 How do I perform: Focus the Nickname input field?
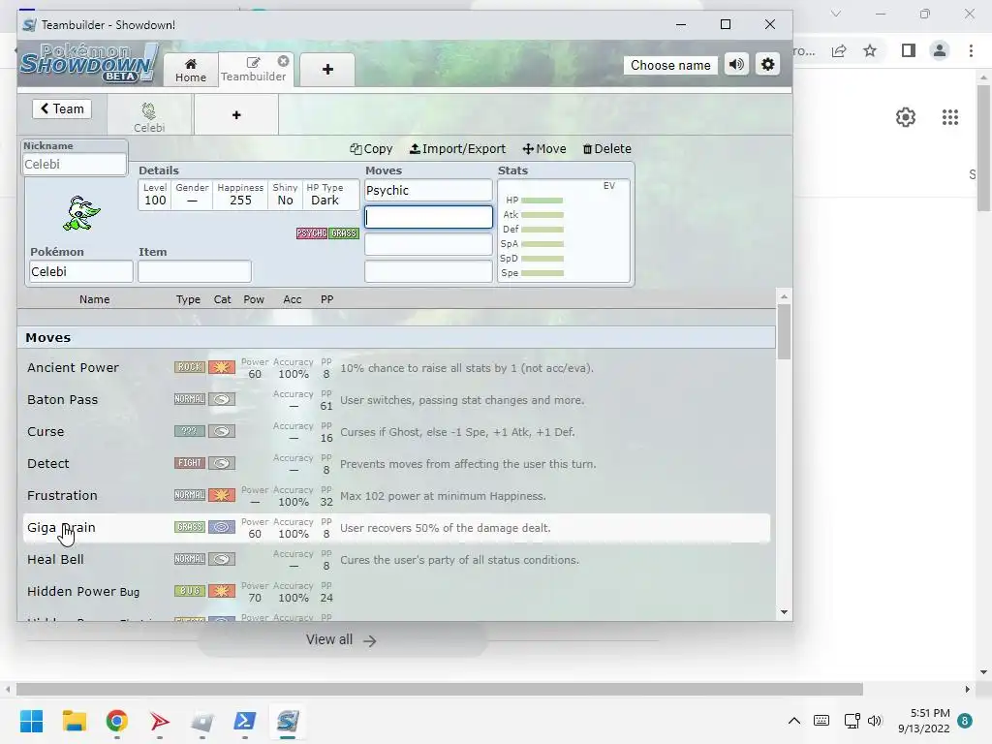click(x=75, y=165)
